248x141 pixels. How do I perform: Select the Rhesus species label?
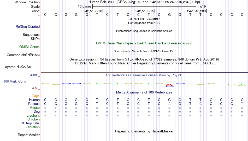point(34,104)
